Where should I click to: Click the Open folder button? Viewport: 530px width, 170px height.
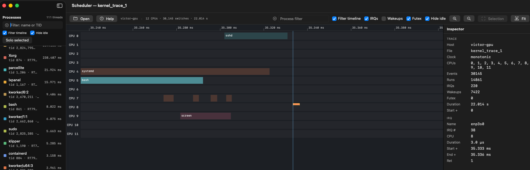coord(81,19)
